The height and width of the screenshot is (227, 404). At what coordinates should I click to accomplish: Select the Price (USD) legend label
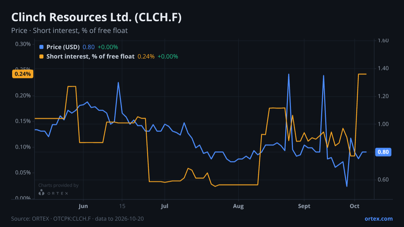click(63, 47)
